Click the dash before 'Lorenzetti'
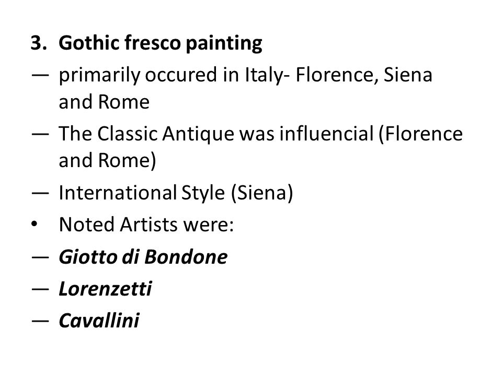This screenshot has height=376, width=502. click(x=40, y=289)
